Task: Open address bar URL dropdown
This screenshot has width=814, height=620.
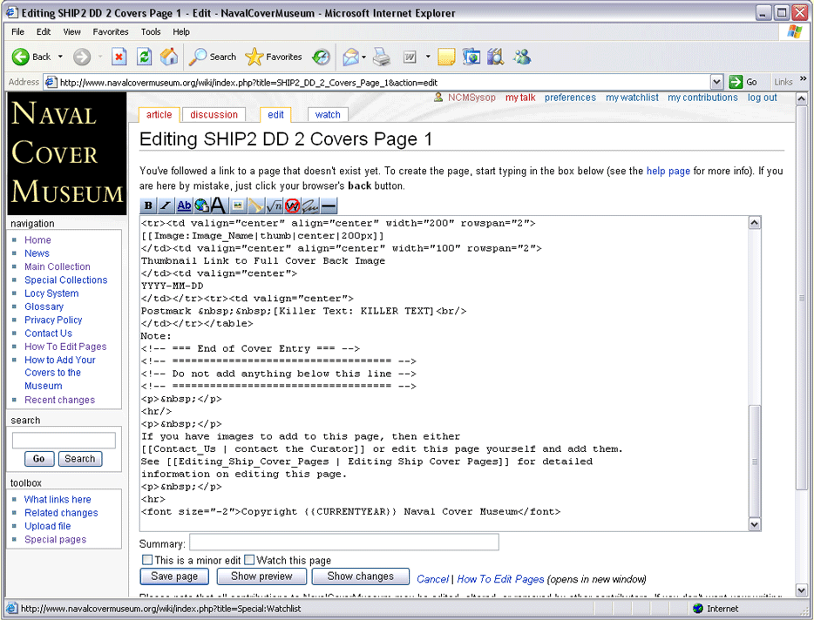Action: pos(716,82)
